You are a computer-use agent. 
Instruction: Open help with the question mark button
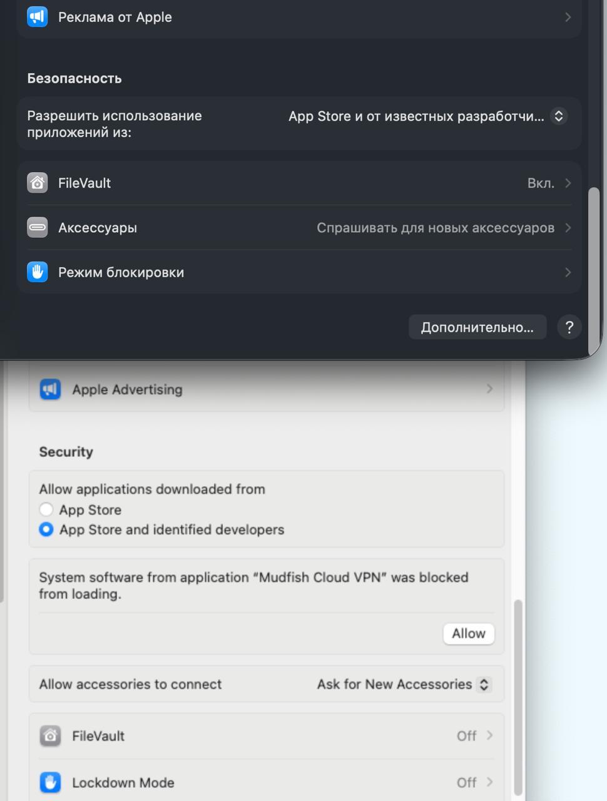tap(569, 327)
